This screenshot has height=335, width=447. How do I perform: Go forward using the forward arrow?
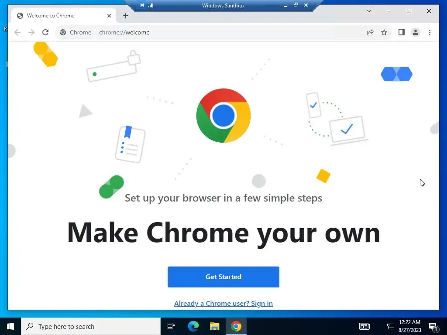pyautogui.click(x=31, y=32)
